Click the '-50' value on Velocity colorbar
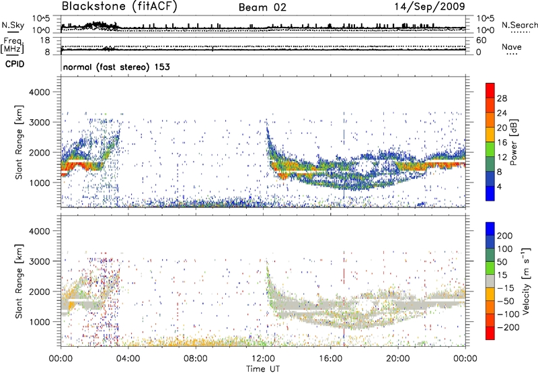Image resolution: width=538 pixels, height=373 pixels. 506,301
